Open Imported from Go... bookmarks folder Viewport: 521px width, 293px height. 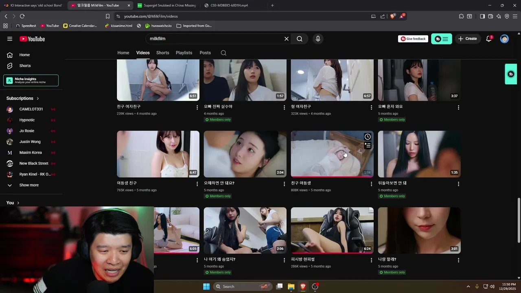coord(194,26)
